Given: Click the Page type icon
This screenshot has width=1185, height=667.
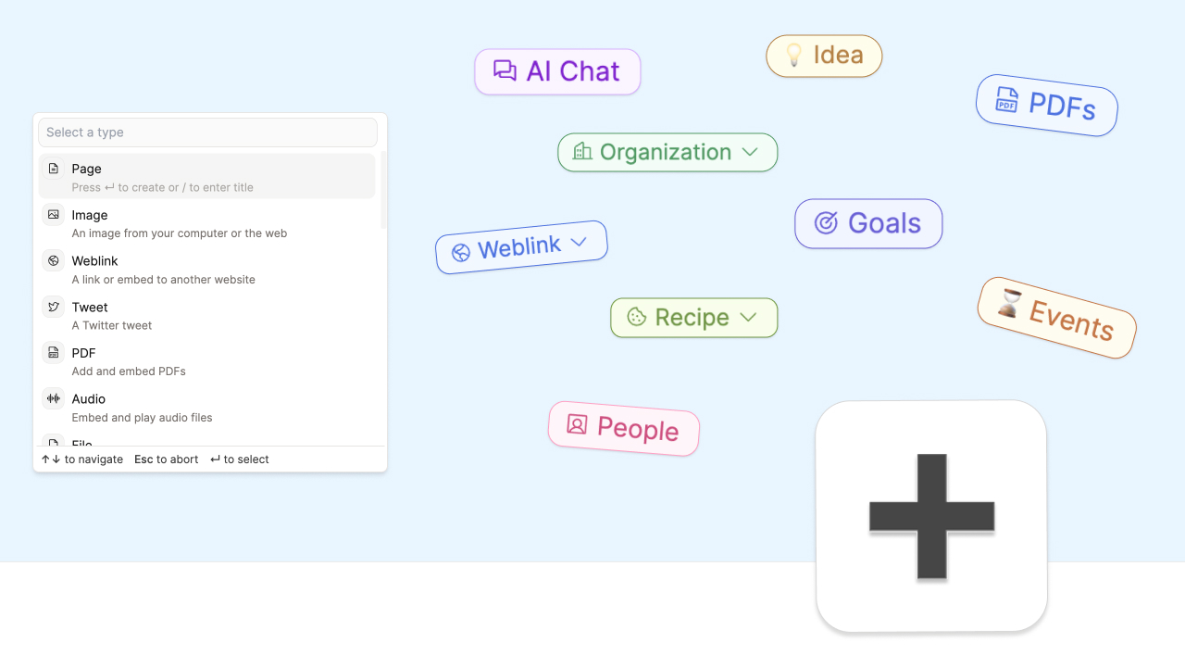Looking at the screenshot, I should tap(54, 169).
